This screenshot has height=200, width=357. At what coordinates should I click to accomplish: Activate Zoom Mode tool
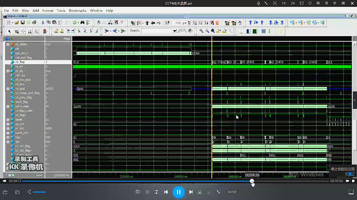coord(16,31)
